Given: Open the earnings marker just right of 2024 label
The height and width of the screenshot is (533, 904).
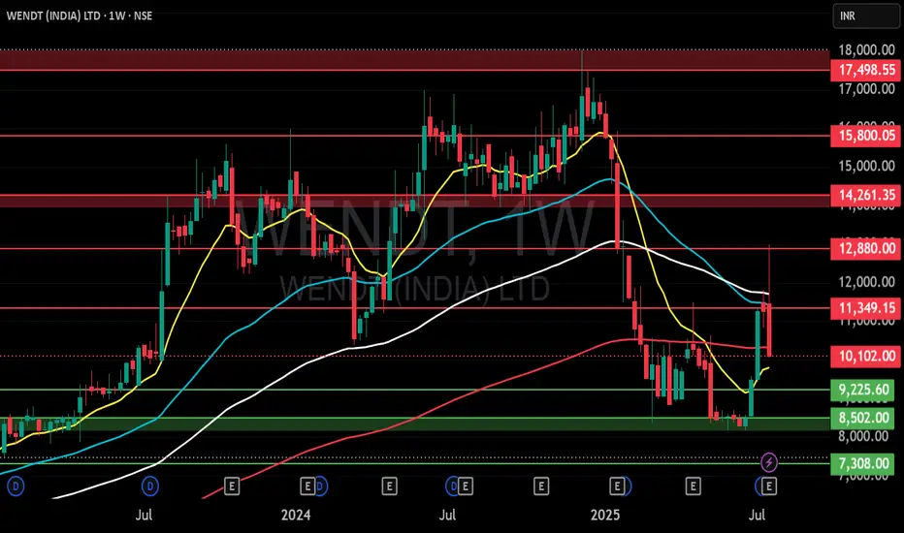Looking at the screenshot, I should [x=307, y=486].
